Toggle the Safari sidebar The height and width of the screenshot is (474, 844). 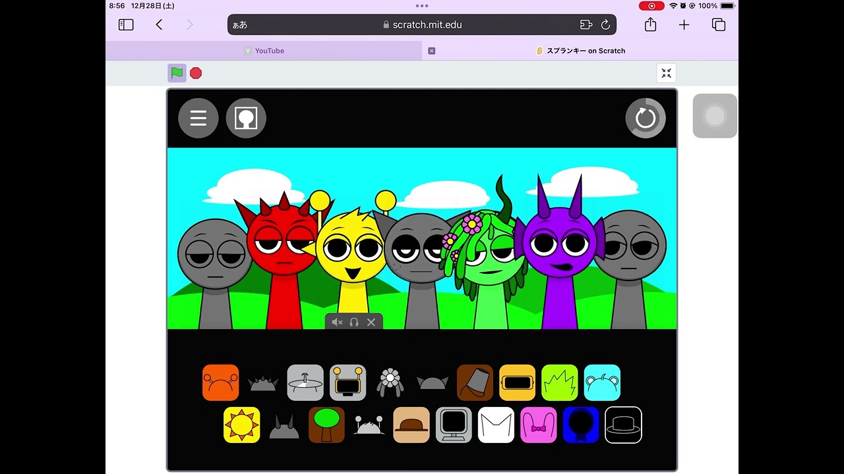[126, 25]
